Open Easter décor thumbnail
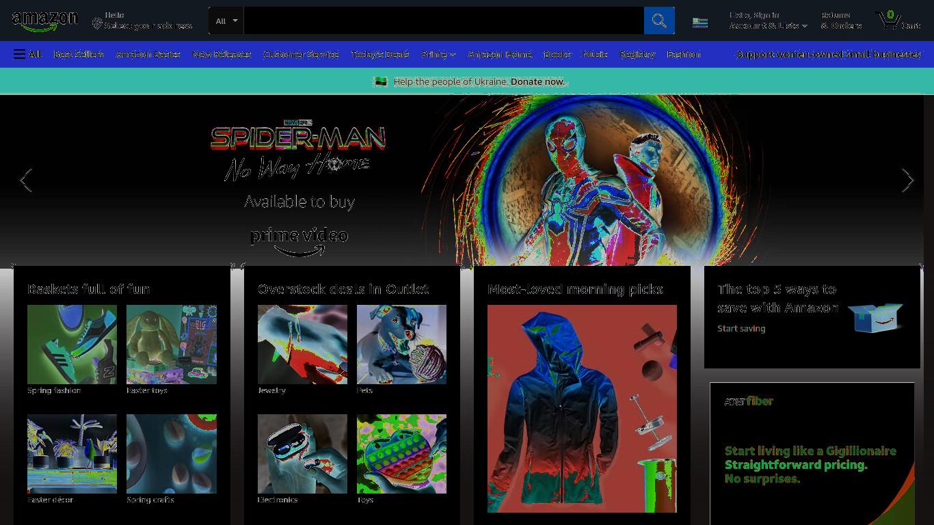 [x=72, y=454]
